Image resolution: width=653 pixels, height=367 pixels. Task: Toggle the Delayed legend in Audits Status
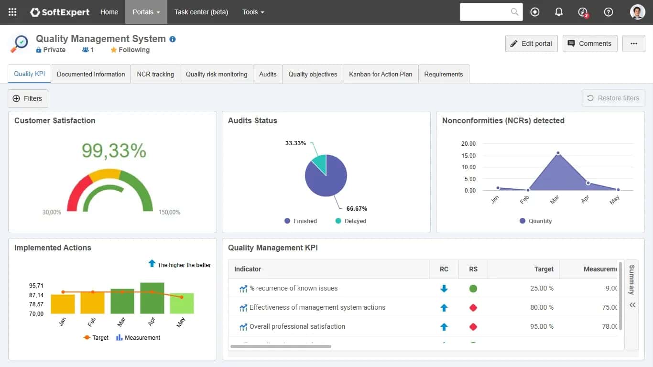click(x=351, y=221)
